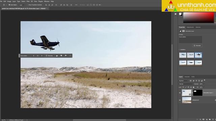The height and width of the screenshot is (121, 216).
Task: Collapse the Variations section
Action: [179, 49]
